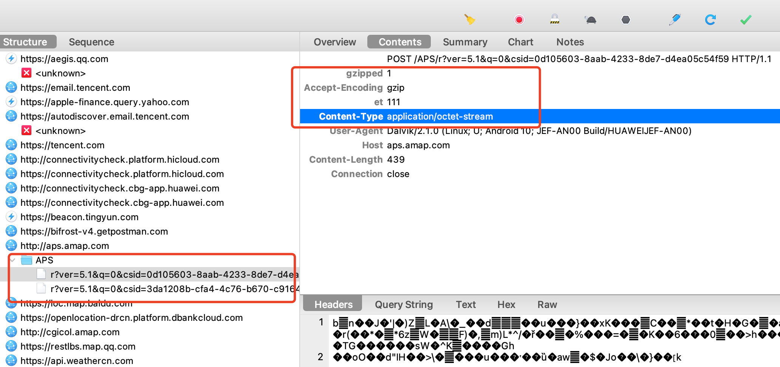The height and width of the screenshot is (367, 780).
Task: Toggle SSL proxying lock icon
Action: coord(554,19)
